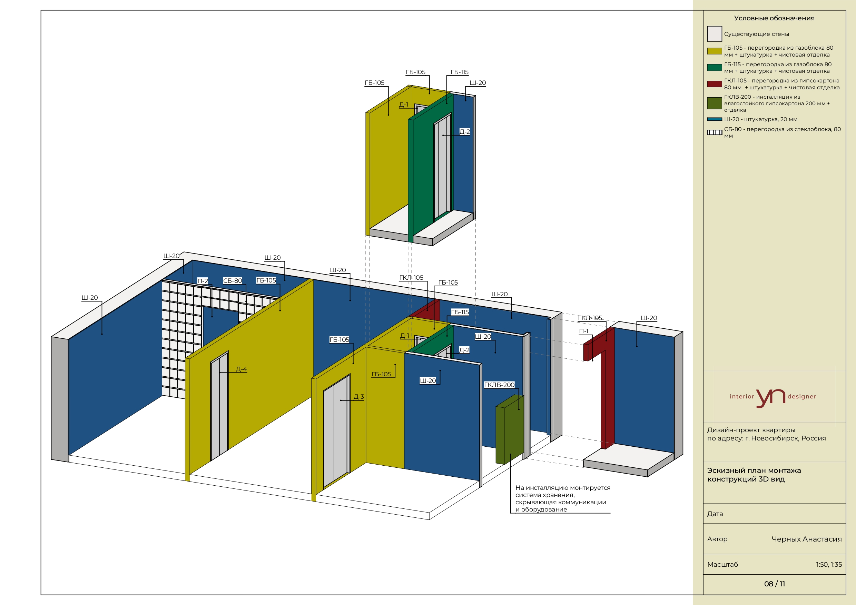Click the double door marked Д-3
The image size is (856, 605).
[337, 431]
